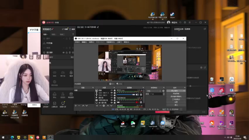Move the selected OBS source down
Screen dimensions: 249x140
coord(111,106)
